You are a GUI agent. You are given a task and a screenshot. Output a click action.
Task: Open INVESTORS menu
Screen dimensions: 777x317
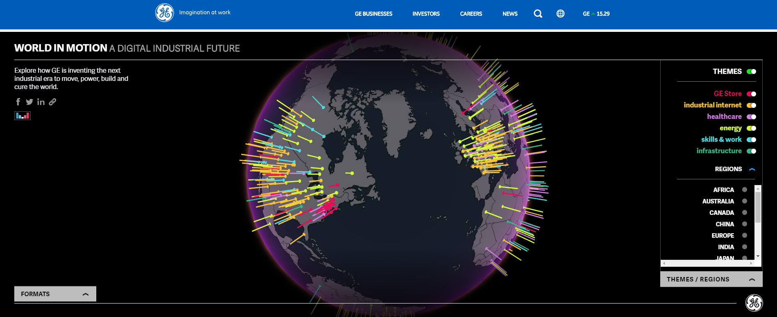[x=426, y=14]
